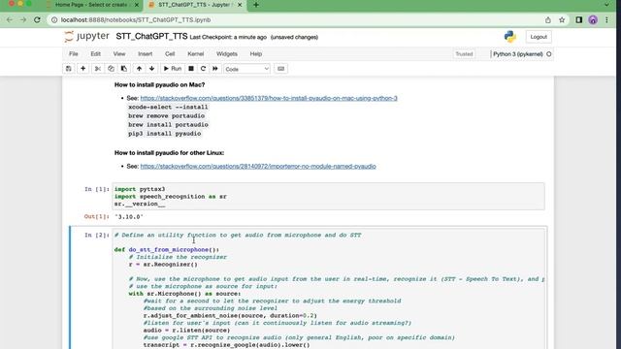Image resolution: width=621 pixels, height=349 pixels.
Task: Open the Insert menu
Action: click(145, 54)
